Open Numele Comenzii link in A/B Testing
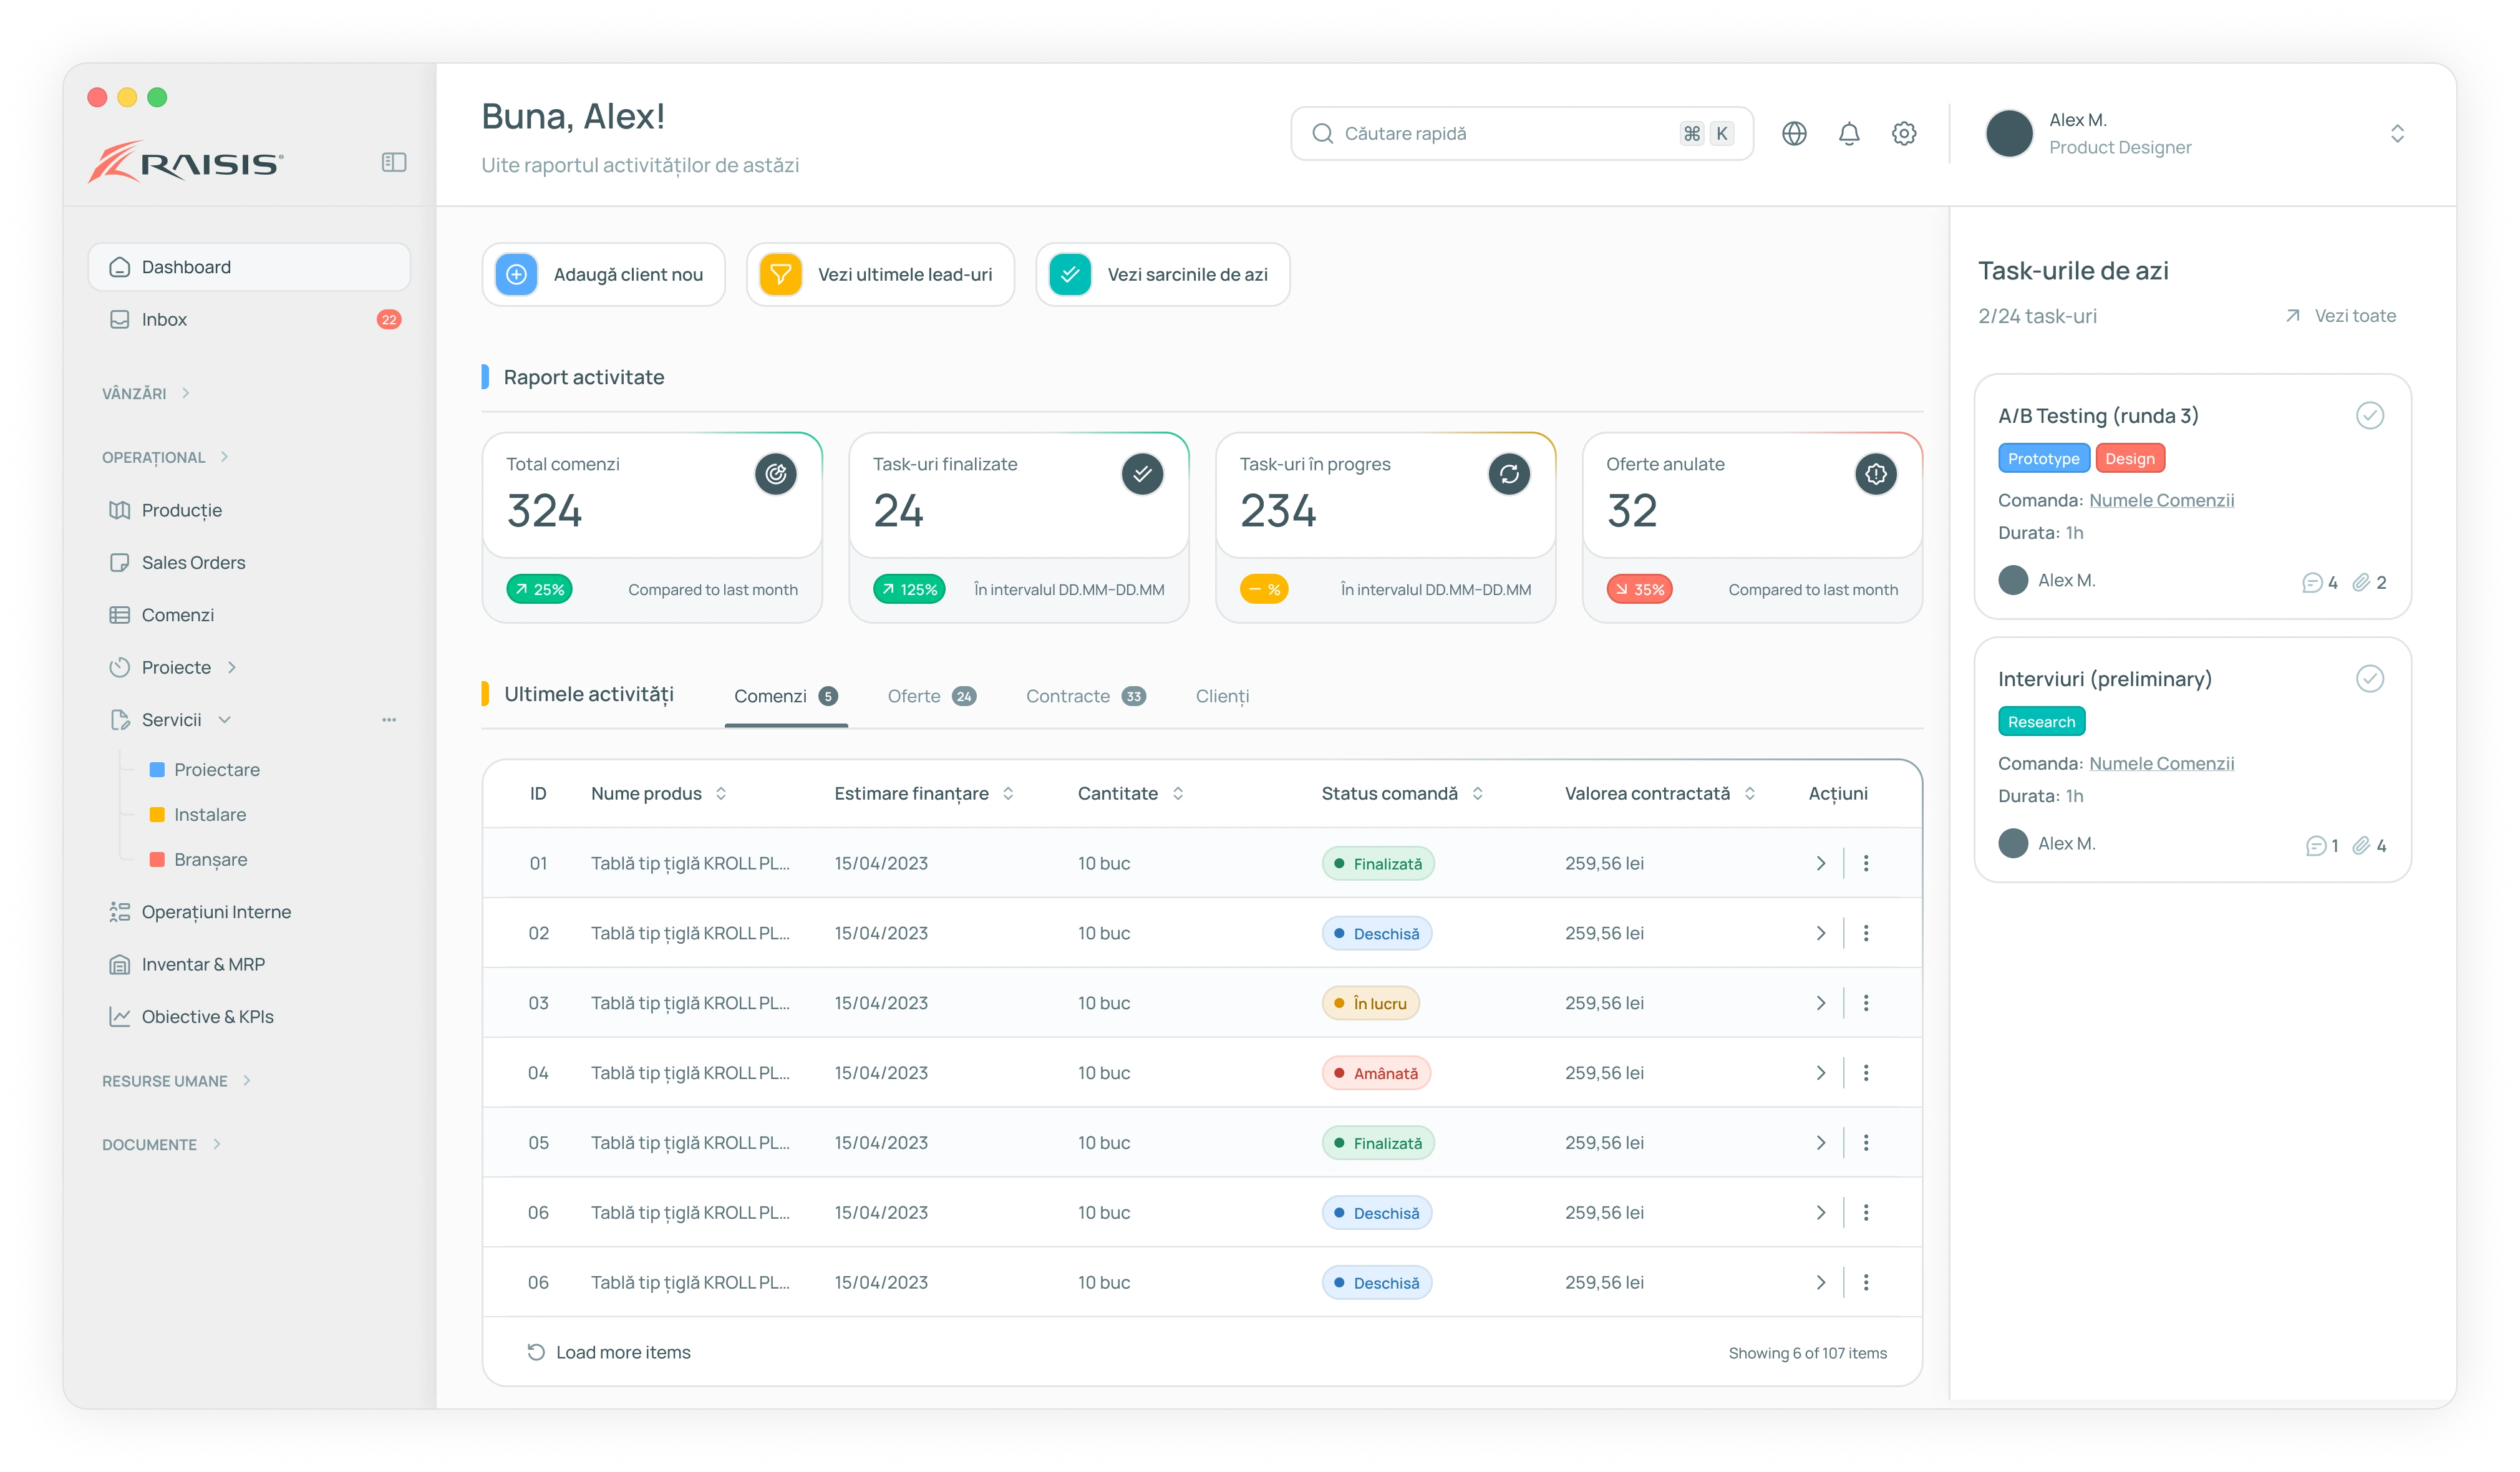 coord(2162,501)
